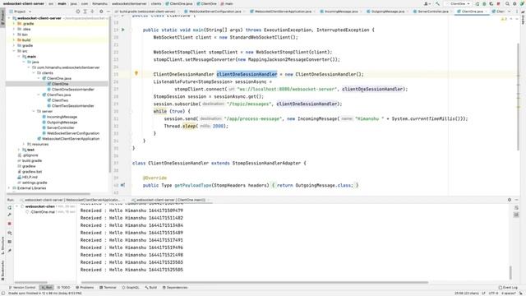The image size is (526, 296).
Task: Open the Version Control tool window
Action: tap(22, 287)
